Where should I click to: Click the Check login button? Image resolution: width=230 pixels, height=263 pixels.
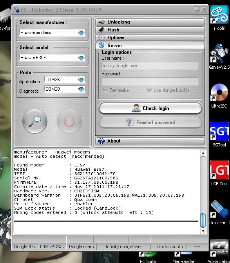150,108
